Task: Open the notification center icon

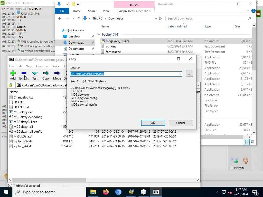Action: click(x=255, y=192)
